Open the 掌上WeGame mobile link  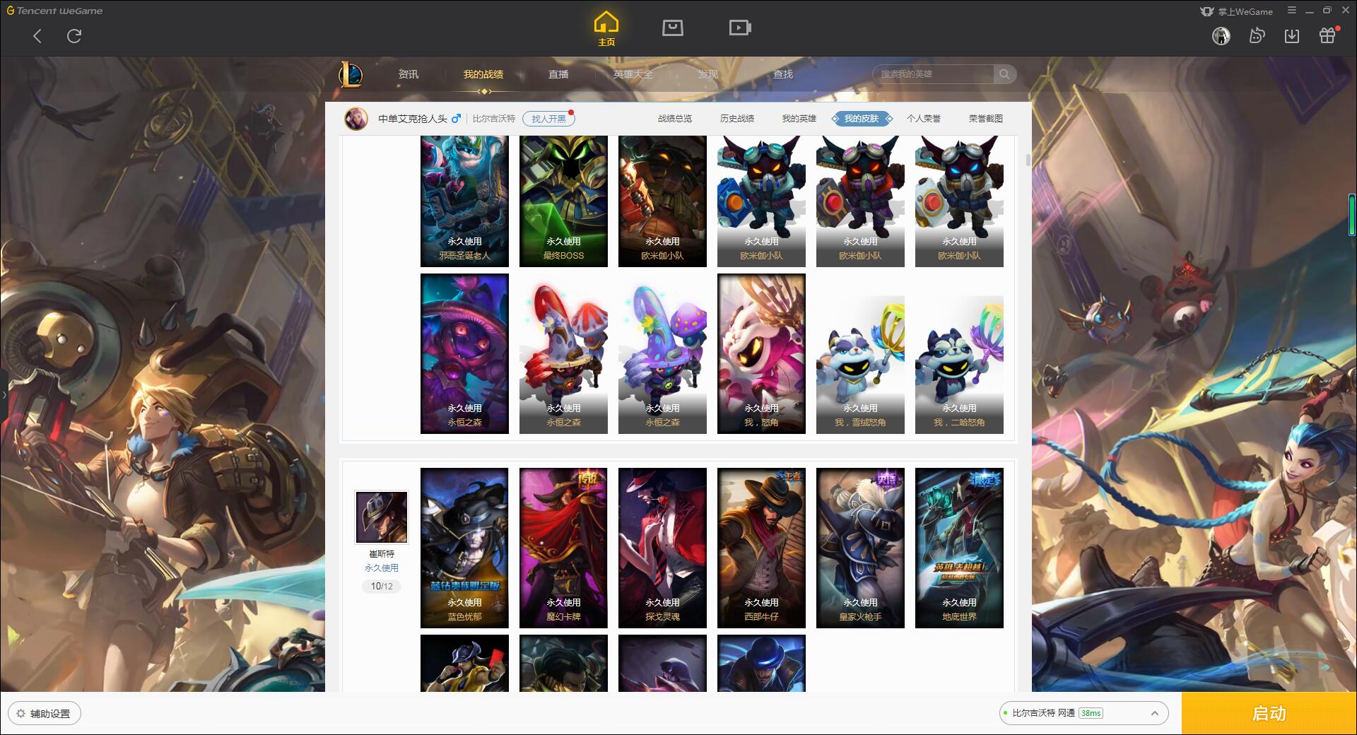tap(1236, 11)
